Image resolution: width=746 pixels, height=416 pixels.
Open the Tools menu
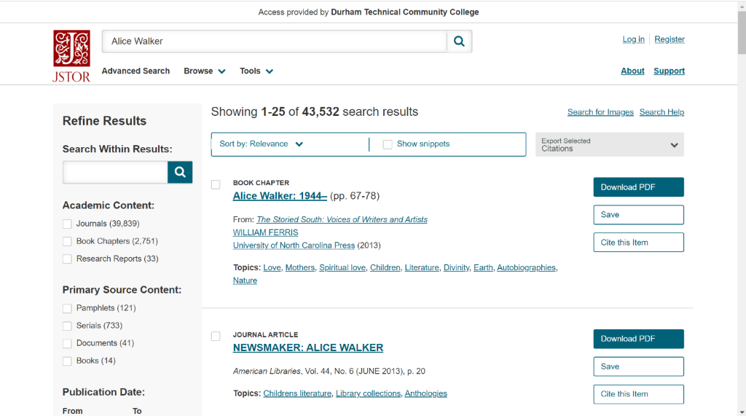coord(256,71)
